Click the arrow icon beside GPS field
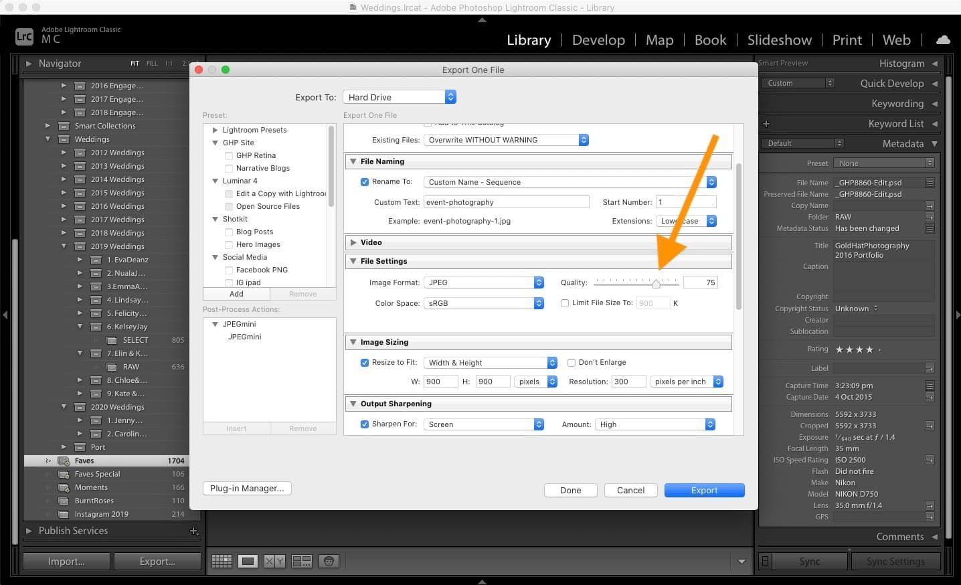The width and height of the screenshot is (961, 585). click(930, 517)
